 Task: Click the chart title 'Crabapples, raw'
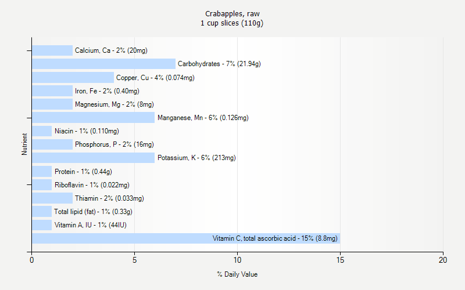click(232, 14)
